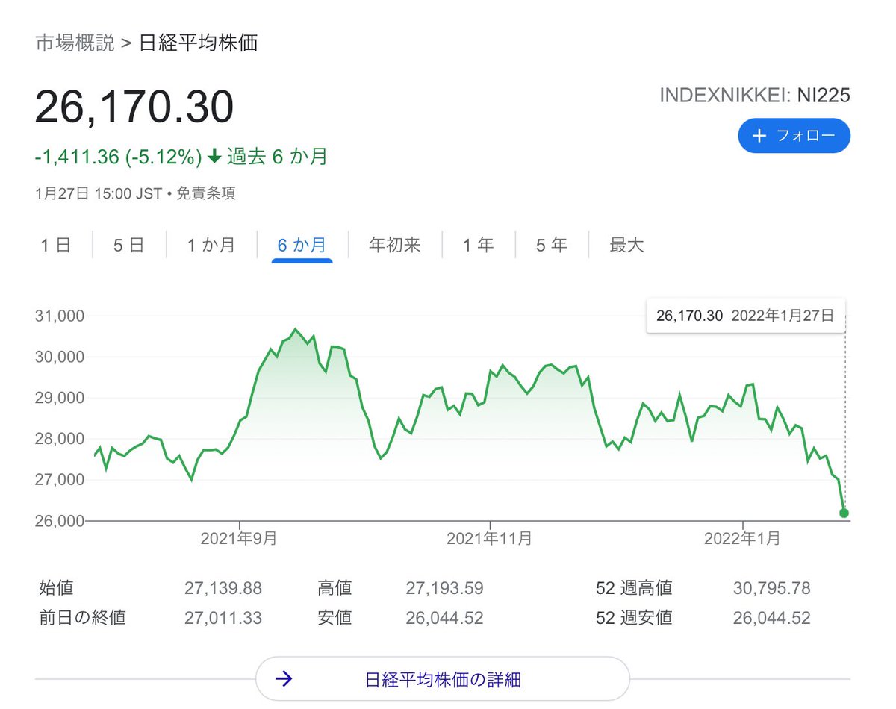Image resolution: width=896 pixels, height=709 pixels.
Task: Select the 1か月 time range tab
Action: [x=210, y=245]
